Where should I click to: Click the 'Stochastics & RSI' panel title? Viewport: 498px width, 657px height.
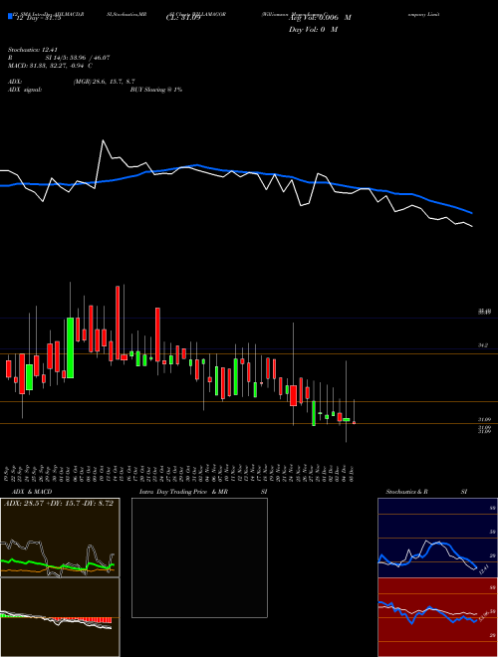point(426,492)
